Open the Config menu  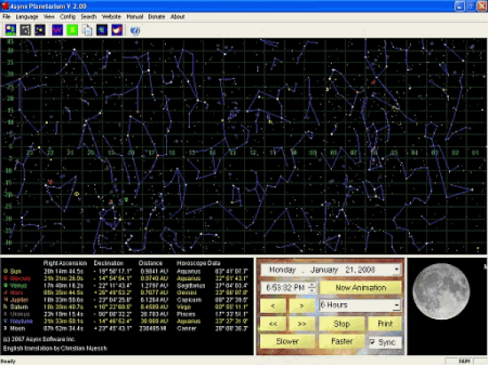[x=68, y=16]
